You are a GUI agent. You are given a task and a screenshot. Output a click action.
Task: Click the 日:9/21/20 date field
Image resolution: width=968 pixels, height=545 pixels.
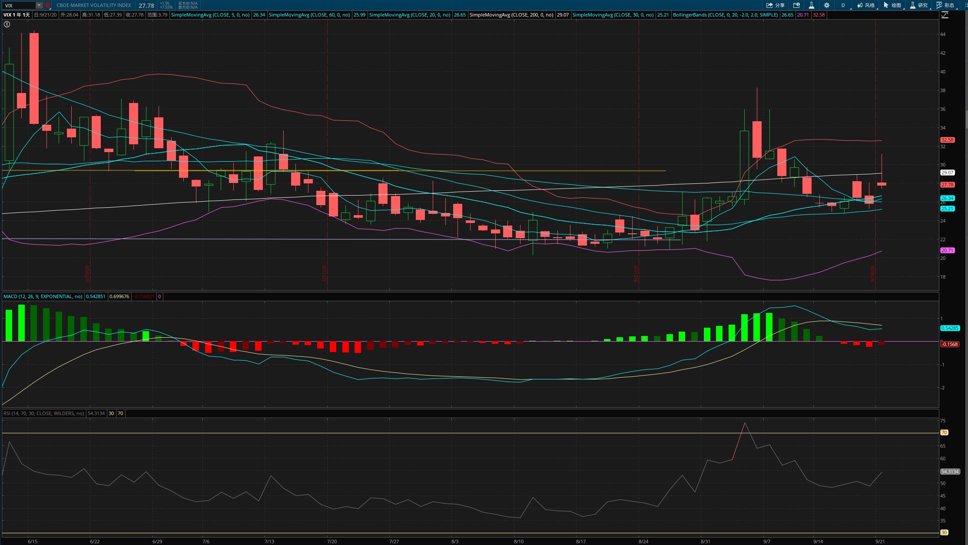(x=46, y=15)
